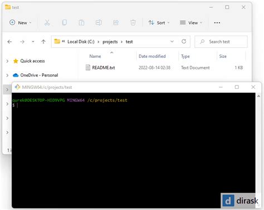
Task: Expand the Quick access tree node
Action: tap(7, 61)
